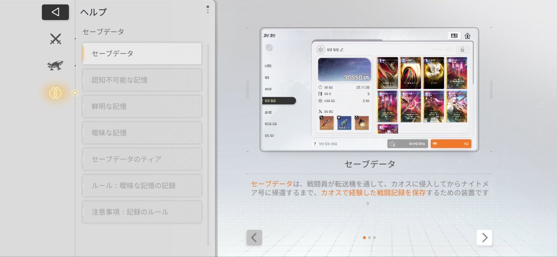
Task: Jump to second page indicator dot
Action: click(x=369, y=237)
